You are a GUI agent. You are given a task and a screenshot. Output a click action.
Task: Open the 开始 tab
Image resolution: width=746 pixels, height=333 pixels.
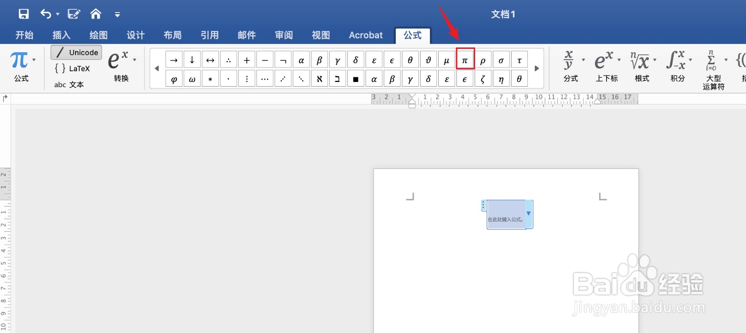(x=24, y=35)
